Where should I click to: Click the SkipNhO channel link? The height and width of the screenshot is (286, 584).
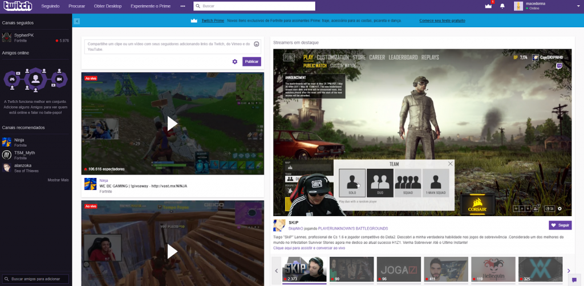297,229
